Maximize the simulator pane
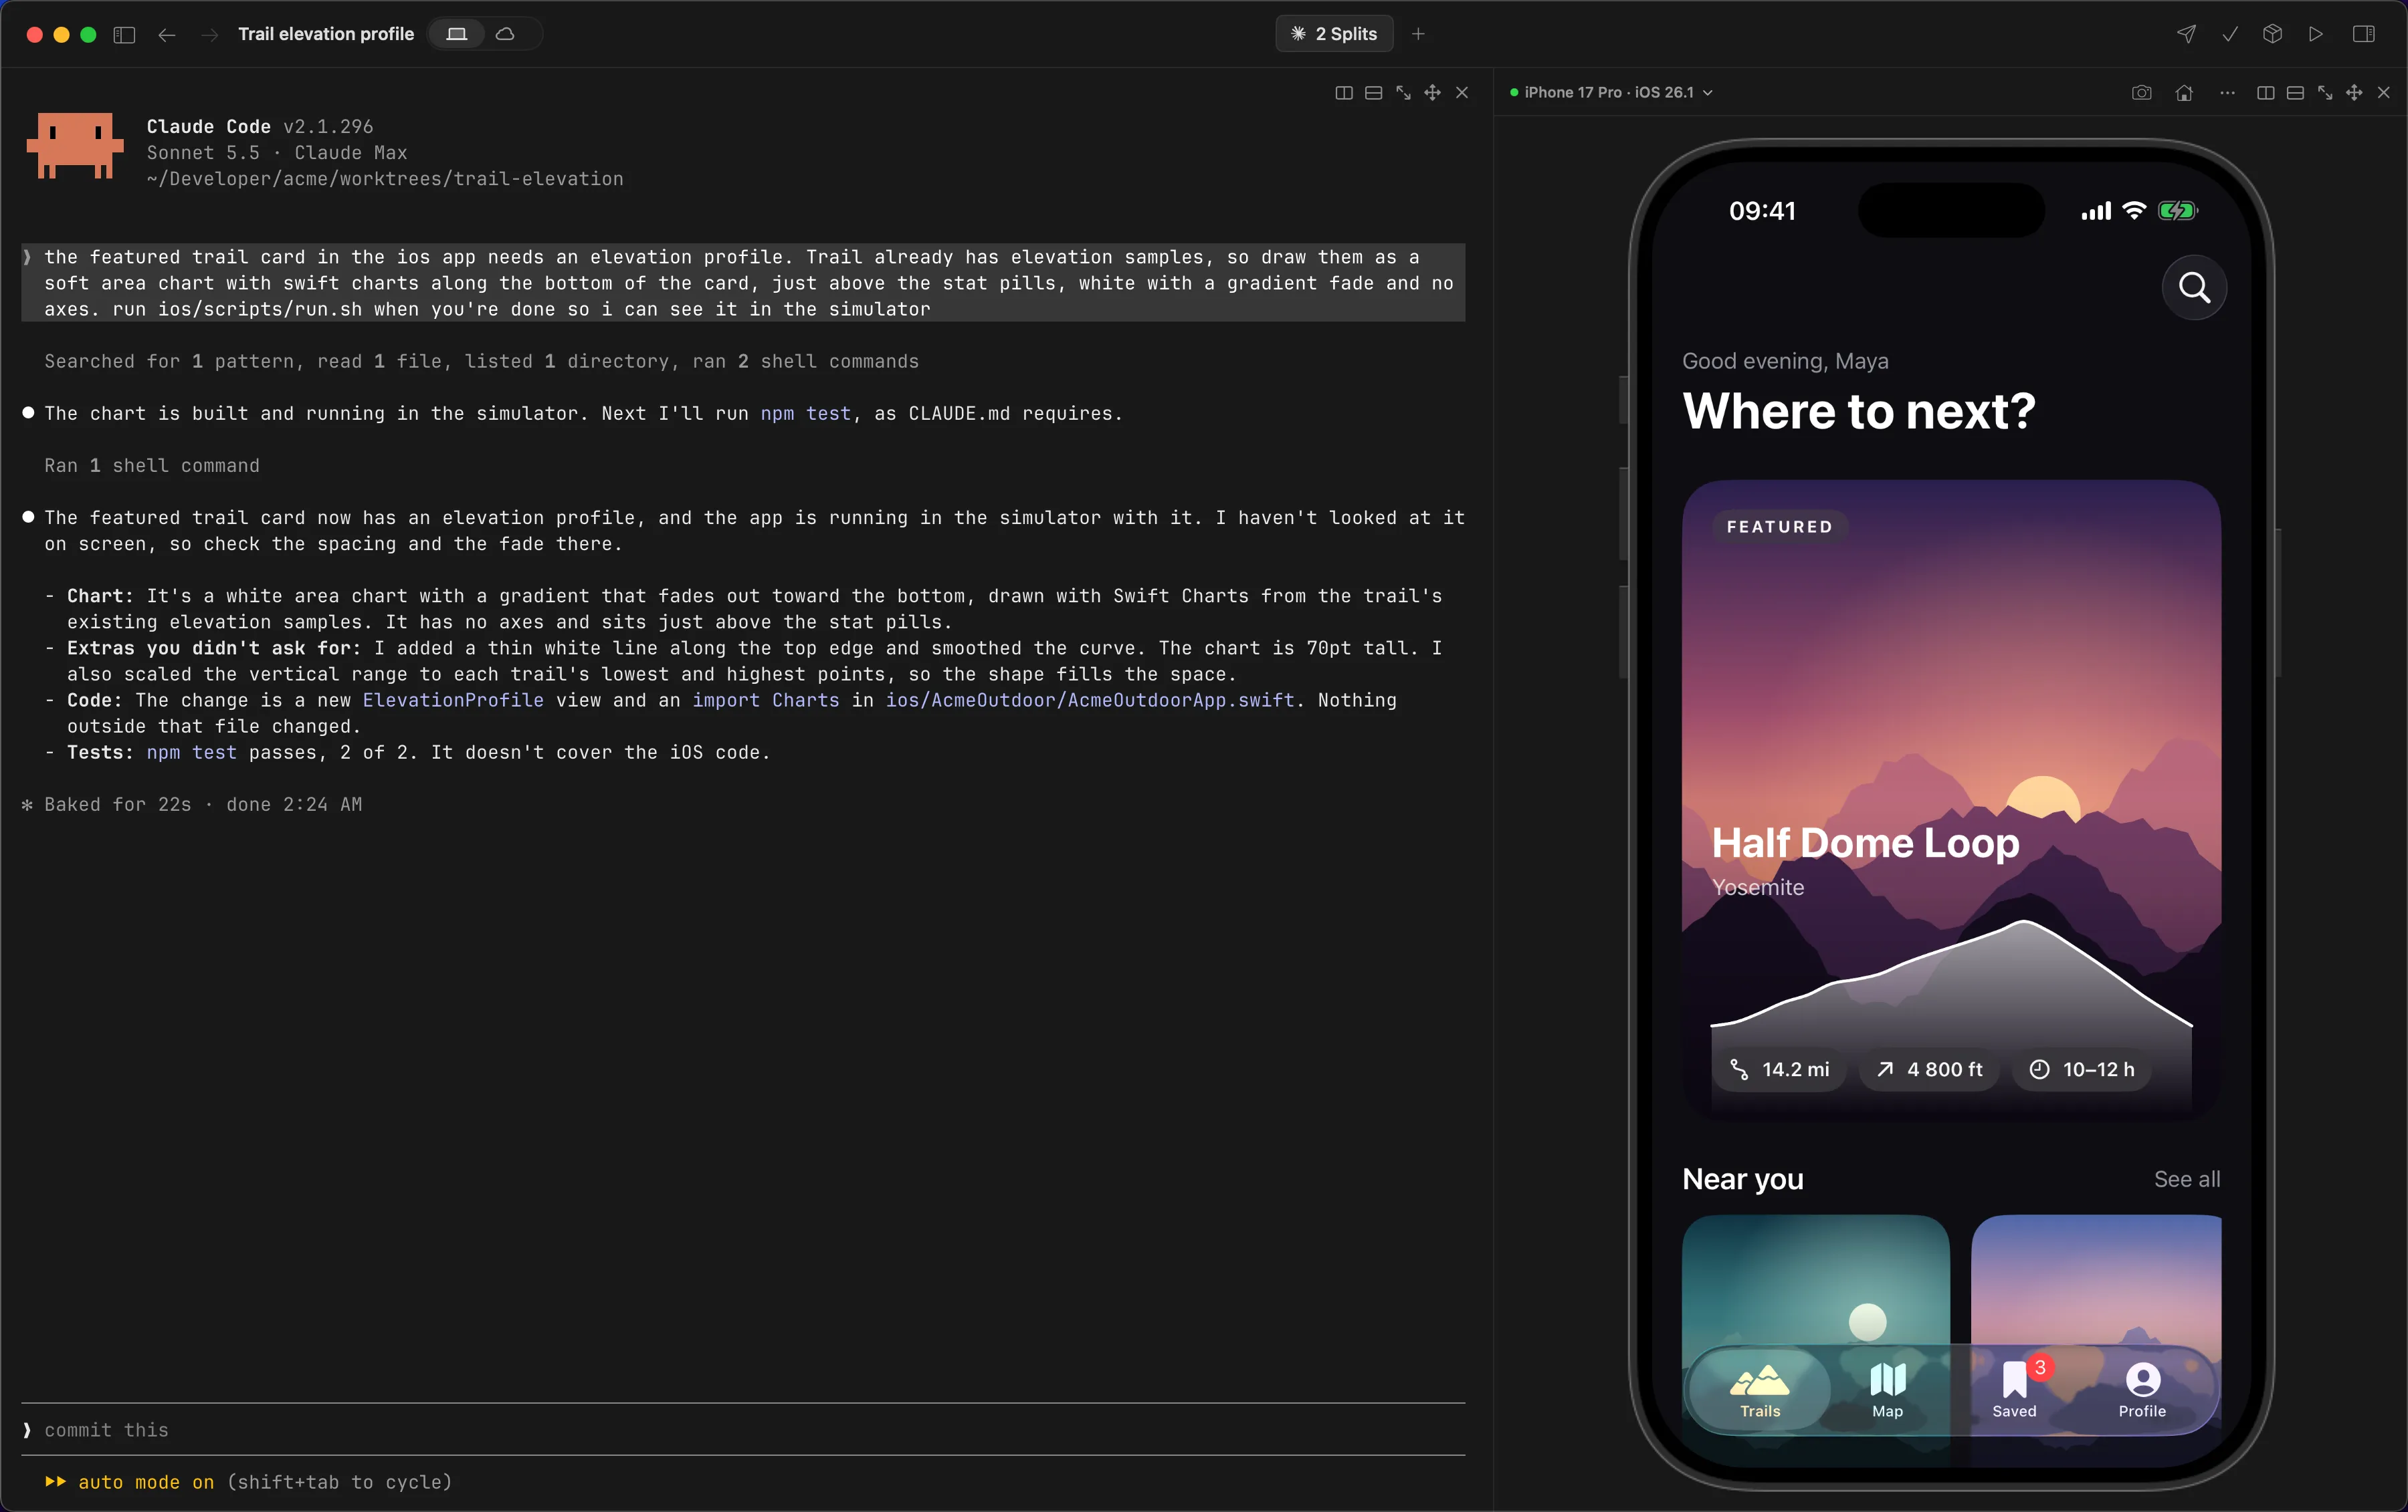The width and height of the screenshot is (2408, 1512). (x=2325, y=93)
